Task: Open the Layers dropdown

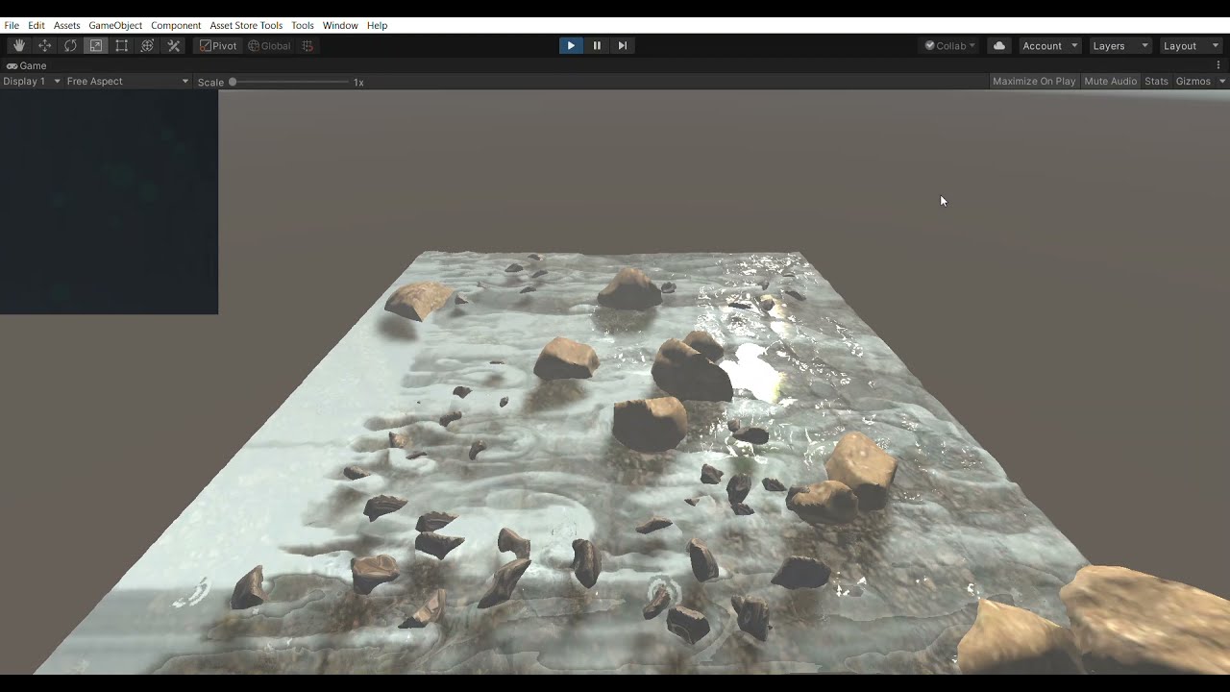Action: tap(1119, 45)
